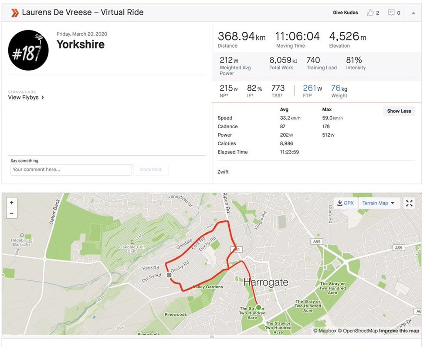Click the thumbs-up kudos icon
427x347 pixels.
[370, 13]
